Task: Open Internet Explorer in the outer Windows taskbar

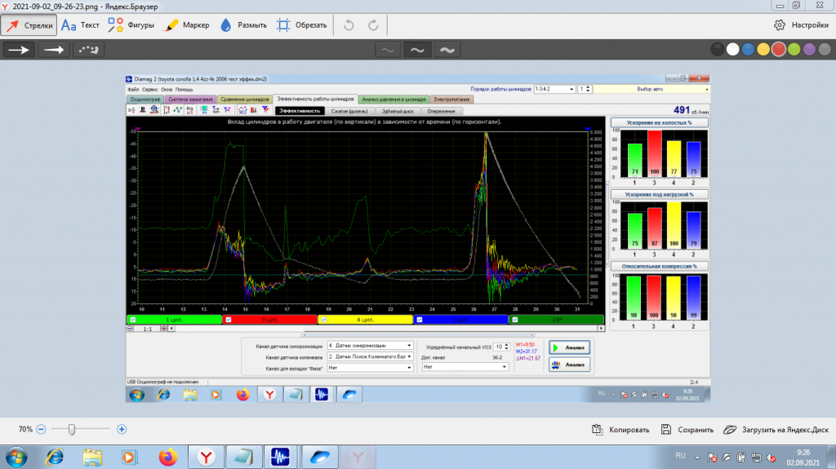Action: click(x=55, y=458)
